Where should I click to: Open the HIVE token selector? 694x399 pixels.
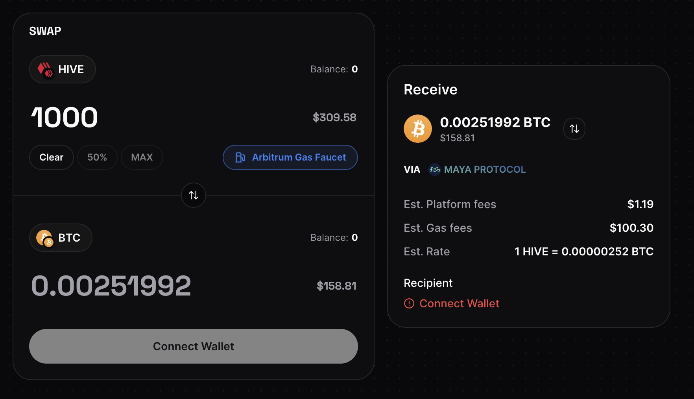[x=63, y=69]
